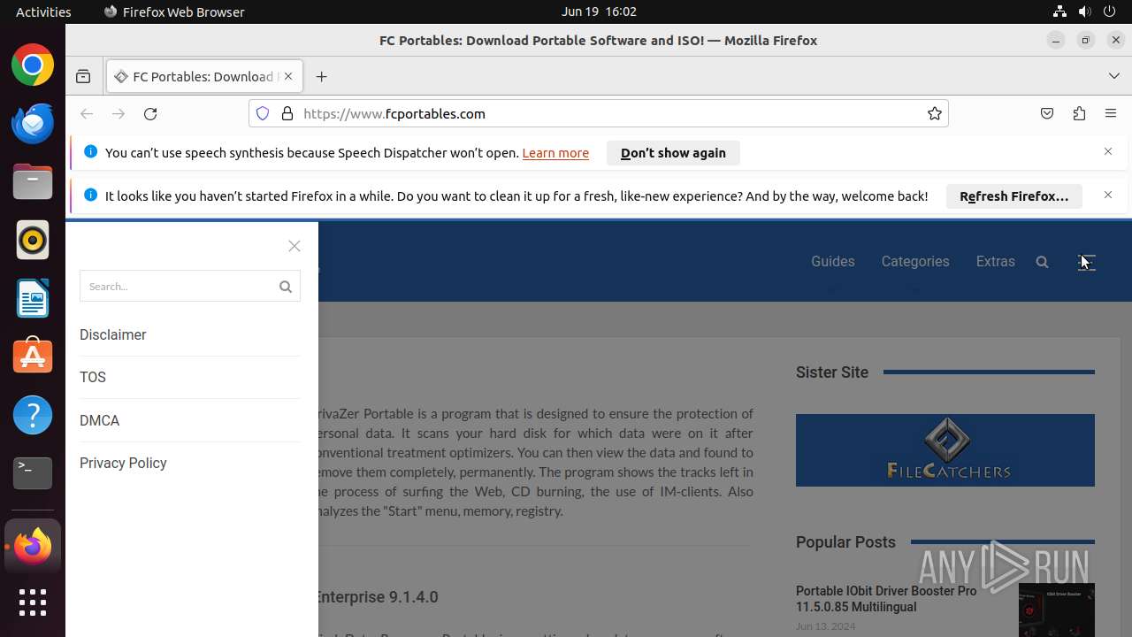The image size is (1132, 637).
Task: Show Applications grid in the dock
Action: [33, 602]
